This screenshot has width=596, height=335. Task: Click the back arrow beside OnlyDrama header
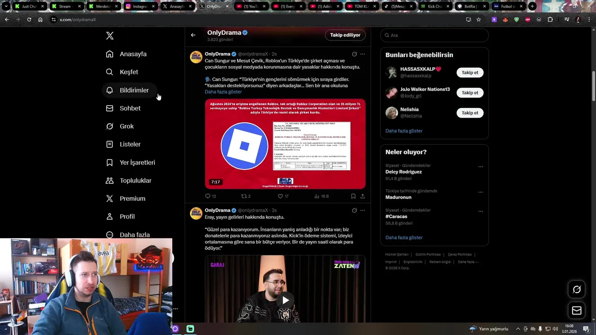[x=193, y=35]
